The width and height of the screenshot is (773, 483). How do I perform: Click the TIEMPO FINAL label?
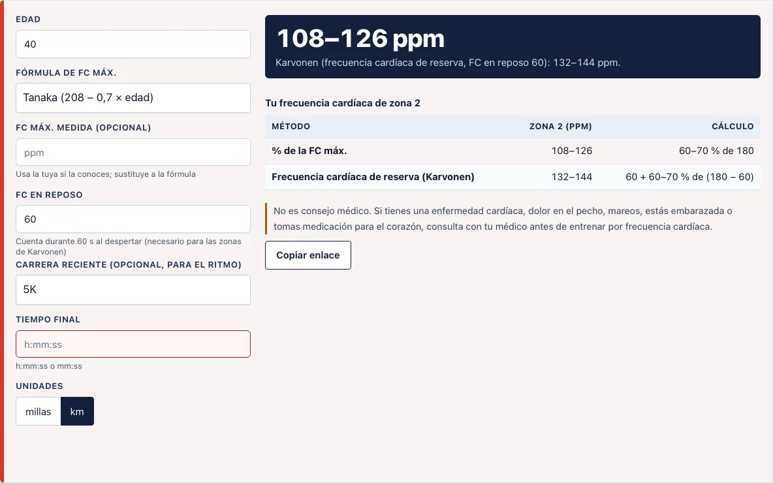[48, 319]
